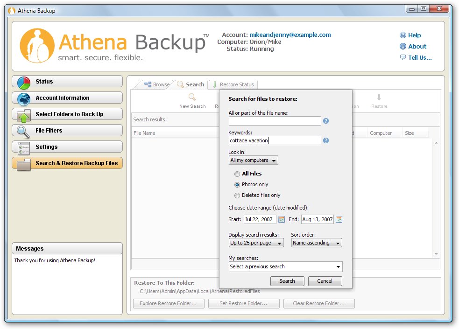
Task: Click the Status pie chart icon
Action: click(24, 82)
